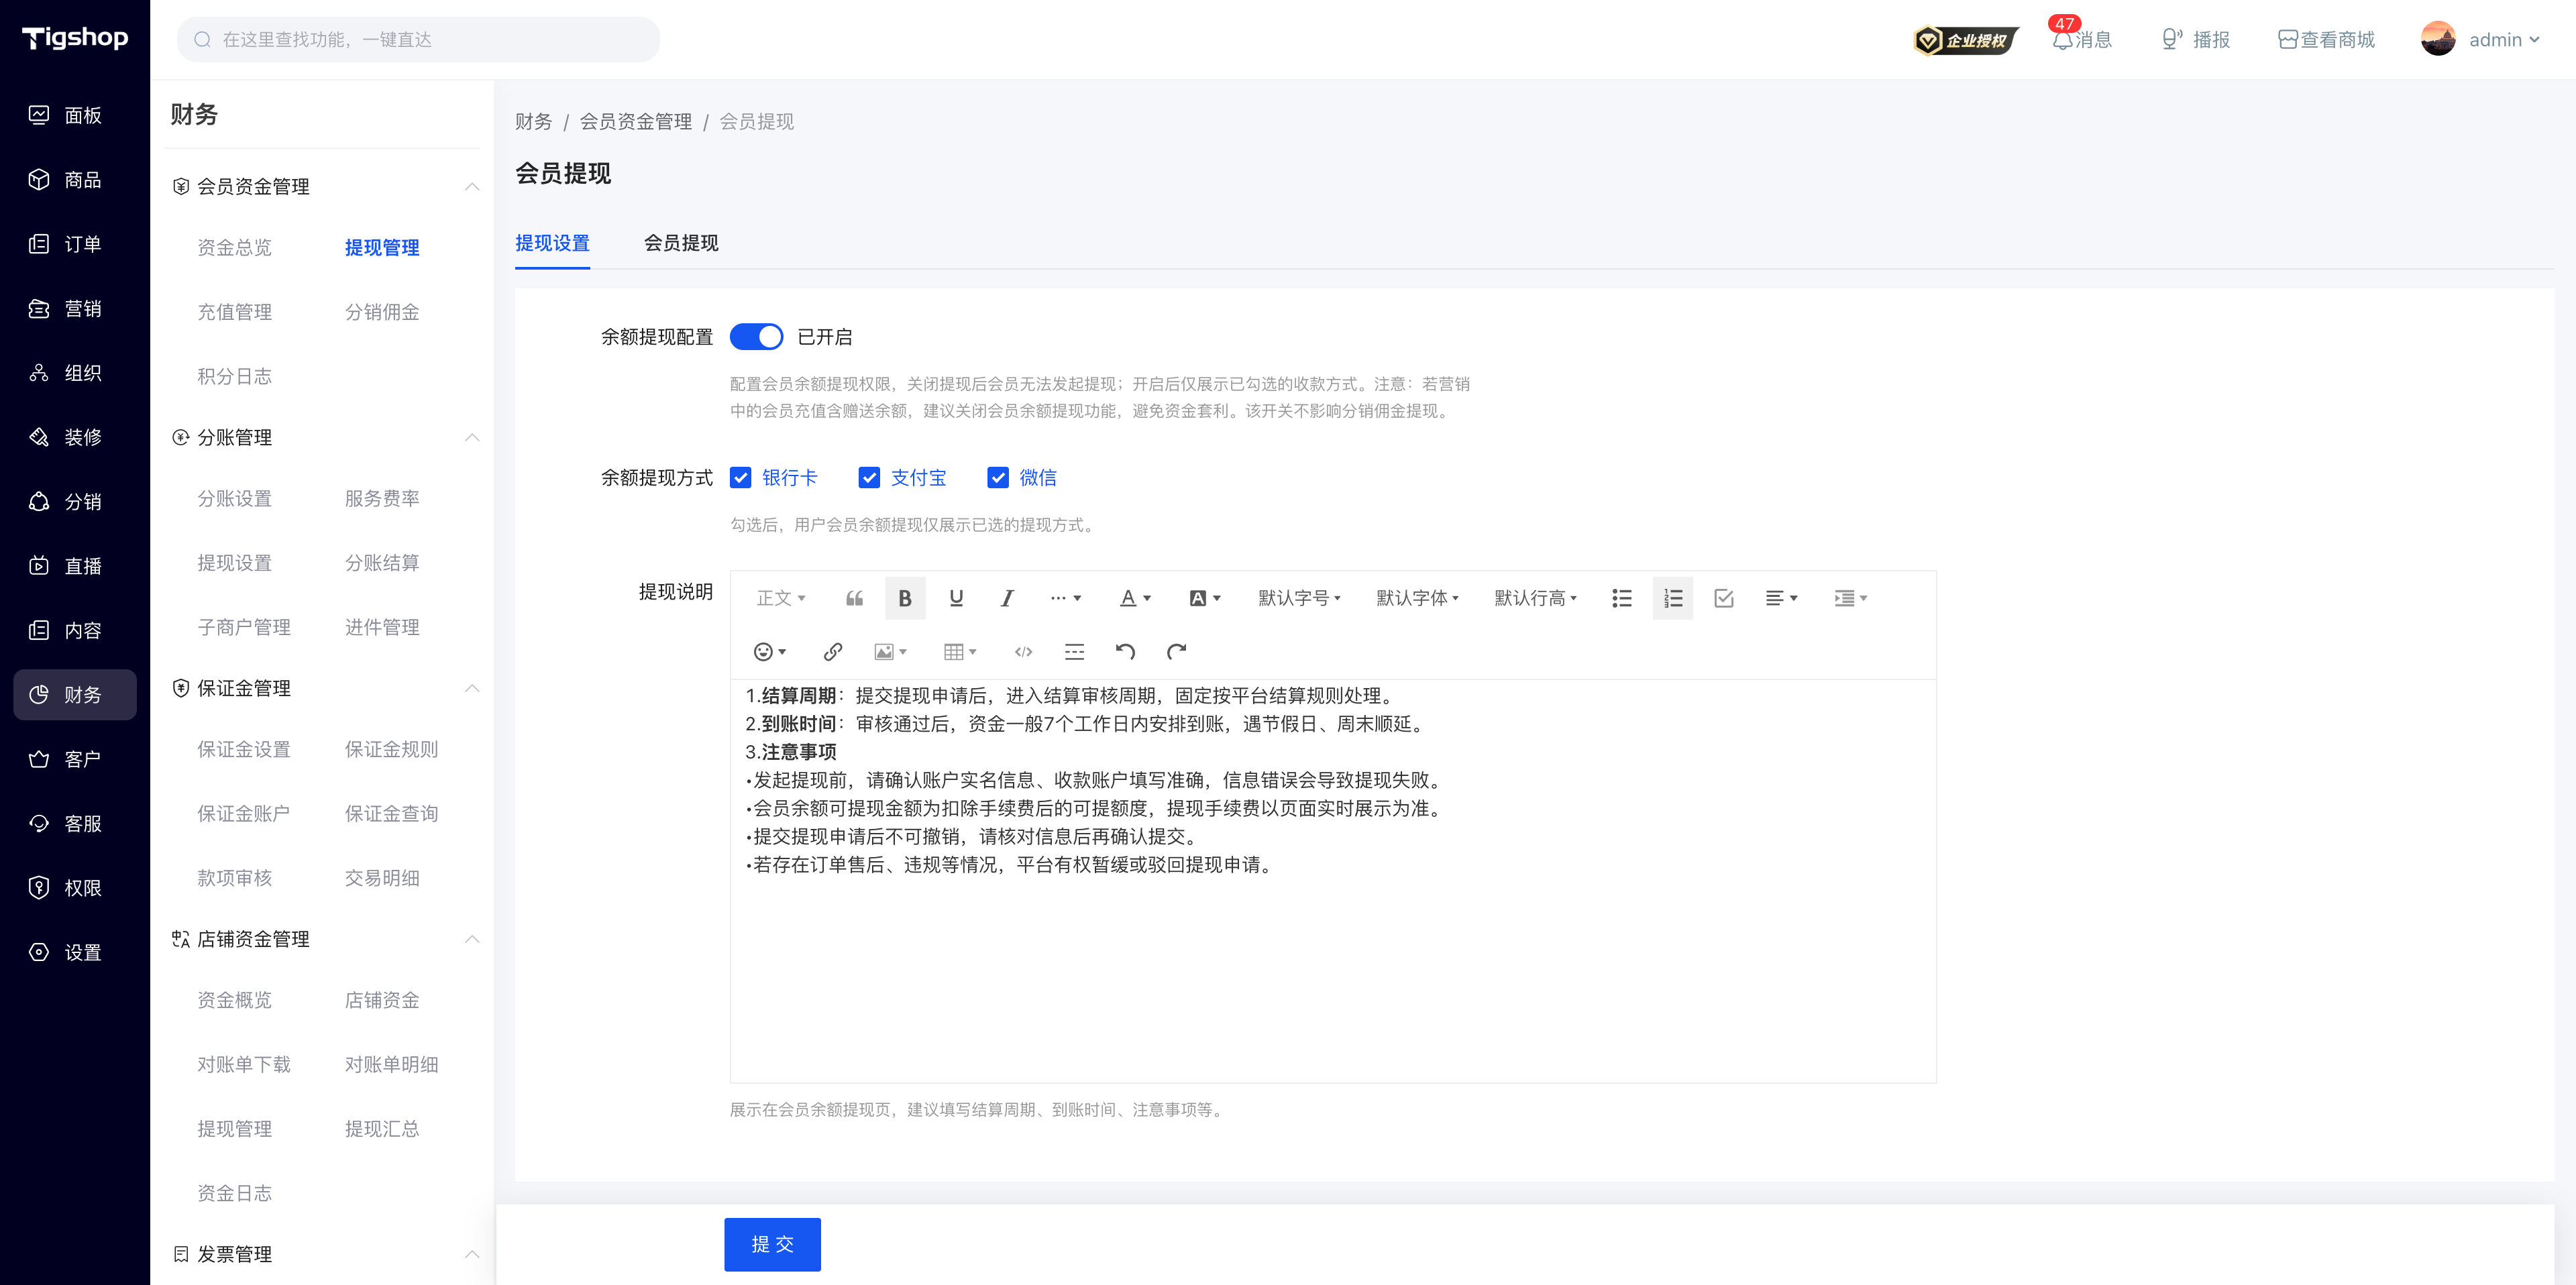Toggle bold formatting in editor
The height and width of the screenshot is (1285, 2576).
905,598
